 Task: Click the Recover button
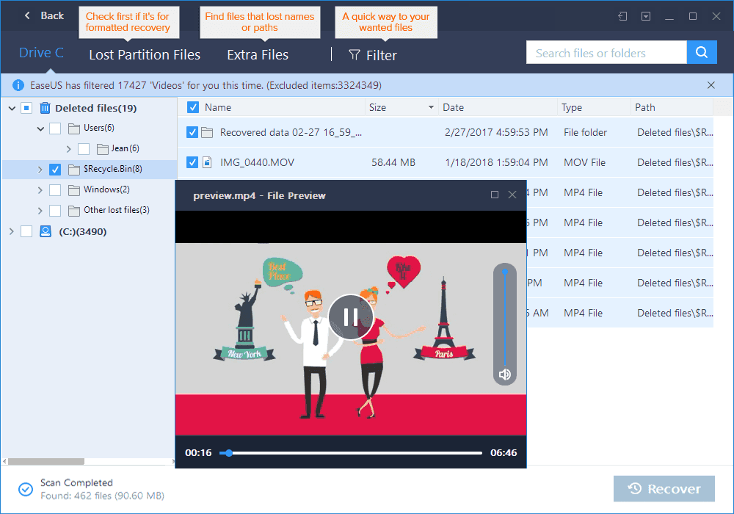pyautogui.click(x=664, y=489)
